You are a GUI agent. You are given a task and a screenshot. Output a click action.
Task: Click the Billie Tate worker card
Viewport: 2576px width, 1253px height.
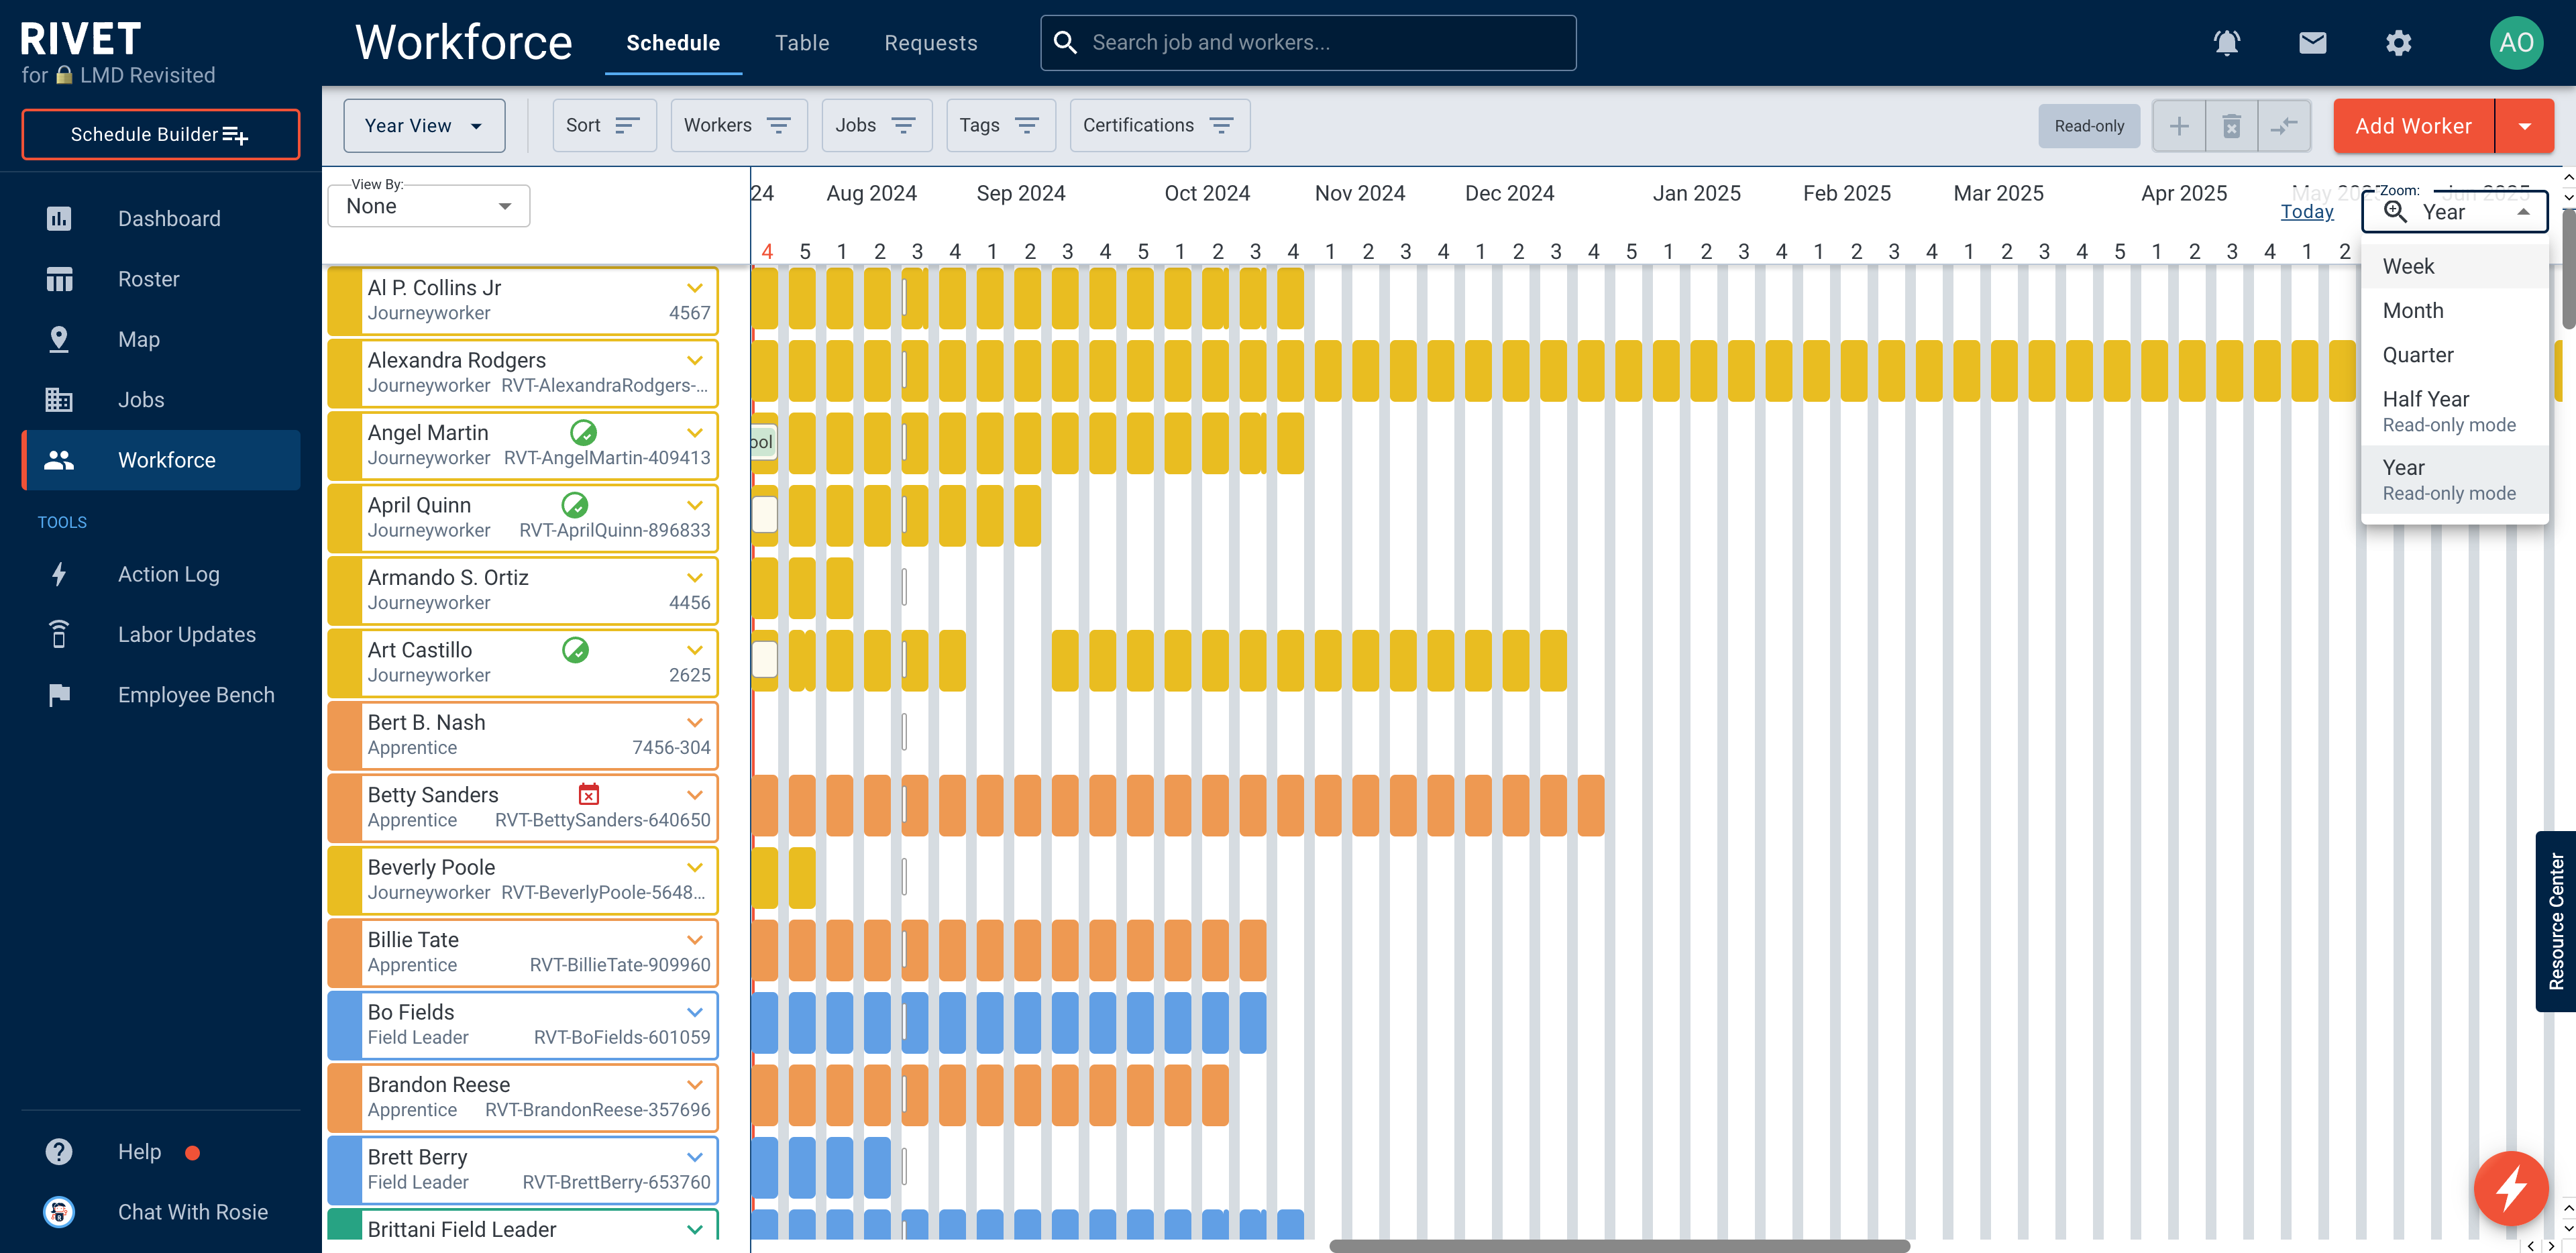(x=523, y=952)
